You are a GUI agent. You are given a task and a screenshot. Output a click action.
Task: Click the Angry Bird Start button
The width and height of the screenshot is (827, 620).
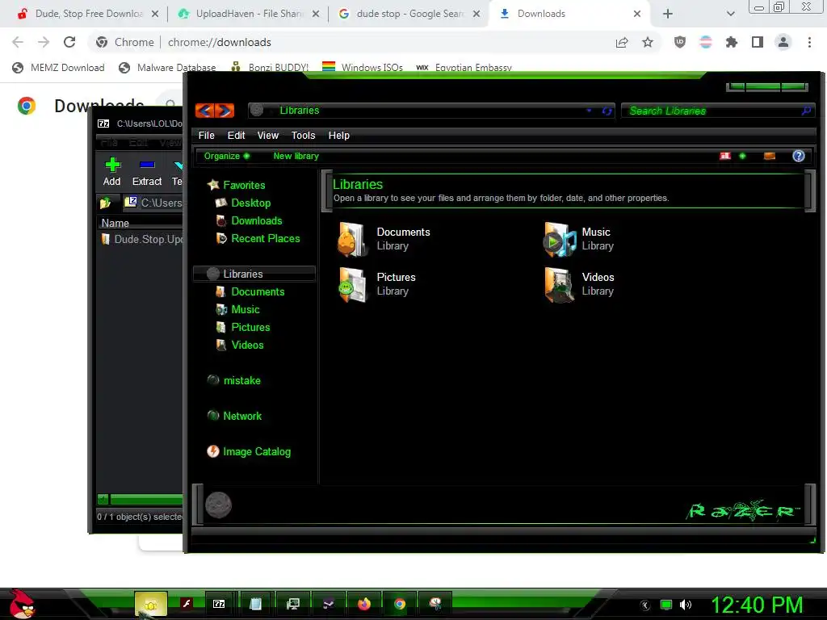point(22,604)
